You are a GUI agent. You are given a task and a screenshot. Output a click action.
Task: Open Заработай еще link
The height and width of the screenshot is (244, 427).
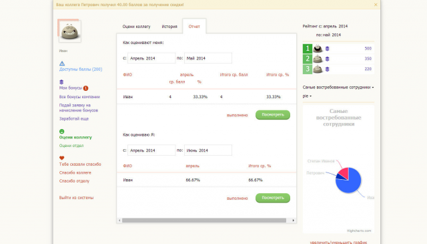pos(74,119)
